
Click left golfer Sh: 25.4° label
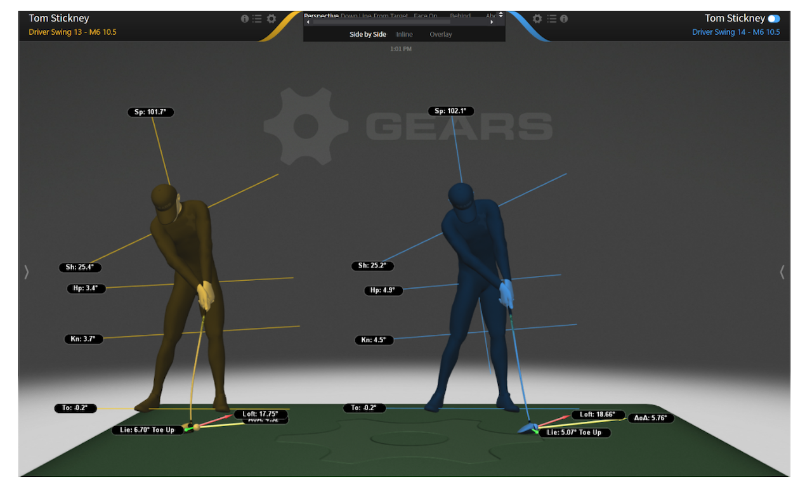click(x=80, y=267)
